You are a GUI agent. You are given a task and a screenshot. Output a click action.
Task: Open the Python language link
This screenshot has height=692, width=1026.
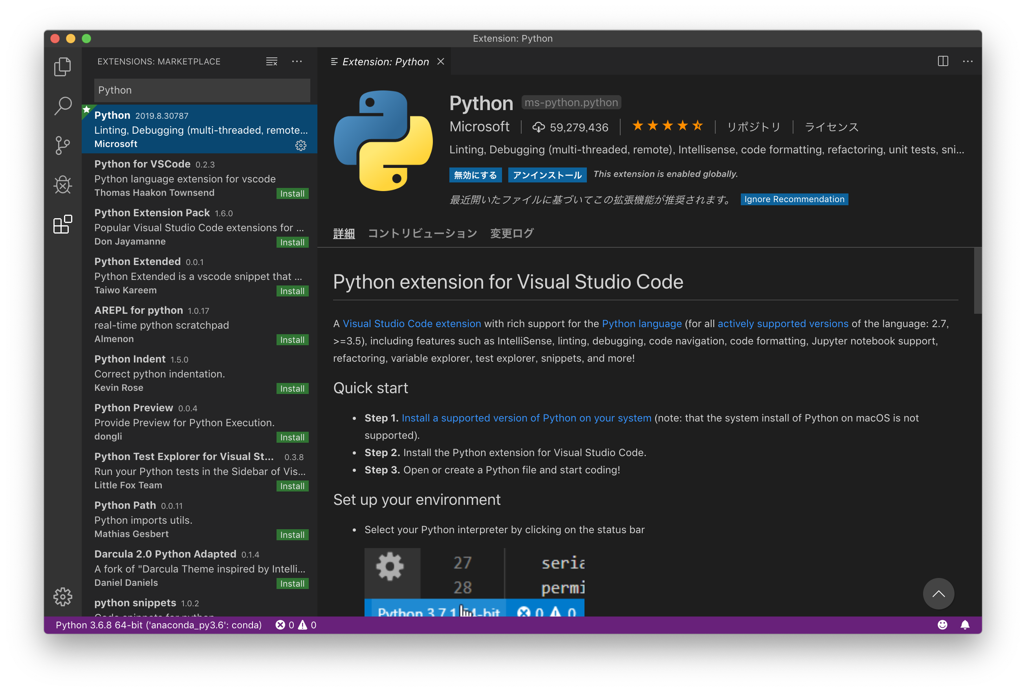(641, 324)
